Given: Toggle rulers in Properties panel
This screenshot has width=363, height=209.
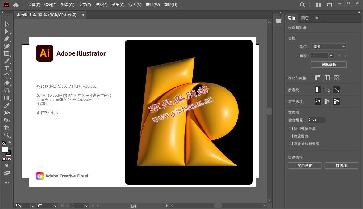Looking at the screenshot, I should point(318,78).
